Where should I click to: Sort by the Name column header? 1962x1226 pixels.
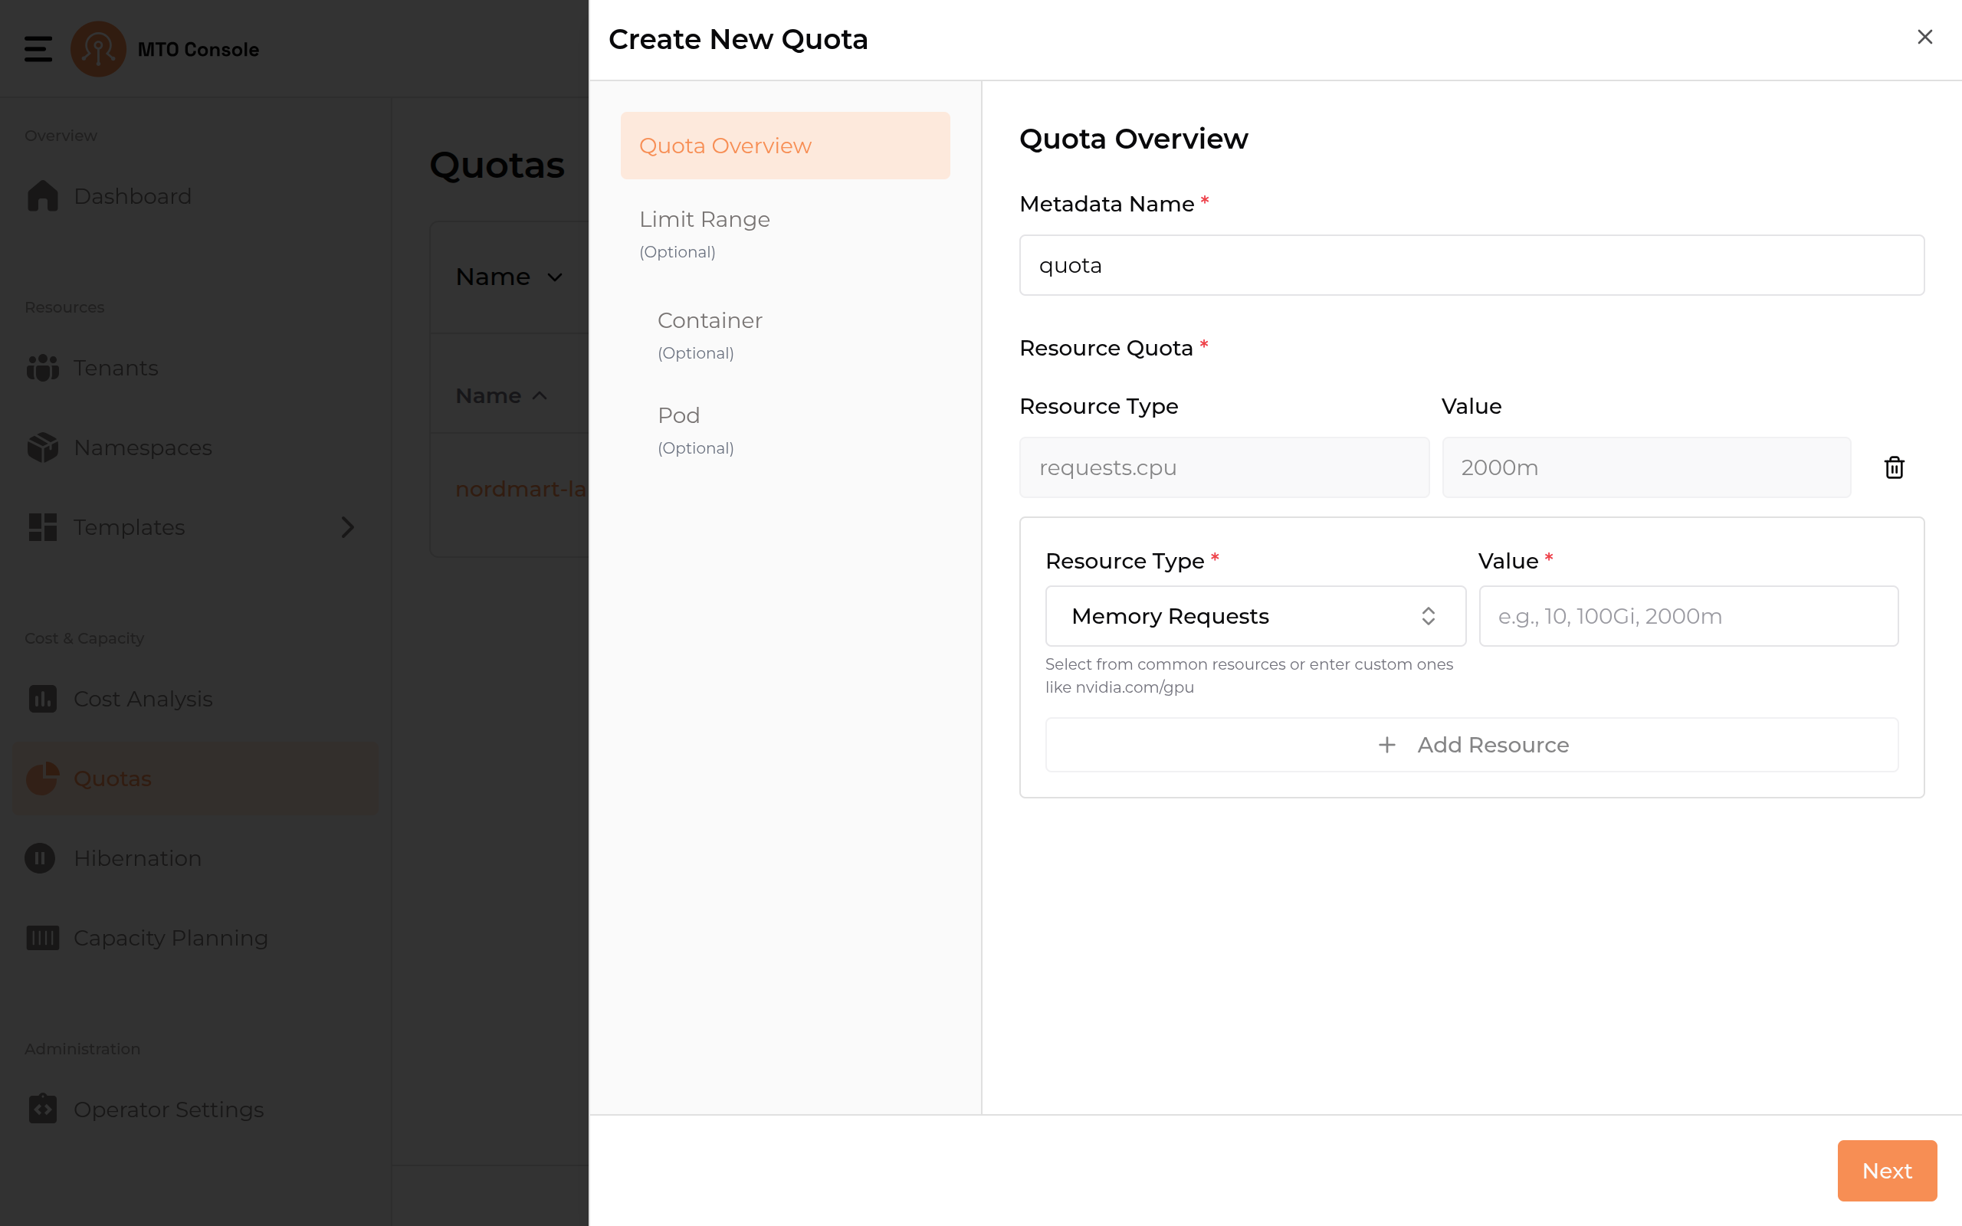coord(501,395)
